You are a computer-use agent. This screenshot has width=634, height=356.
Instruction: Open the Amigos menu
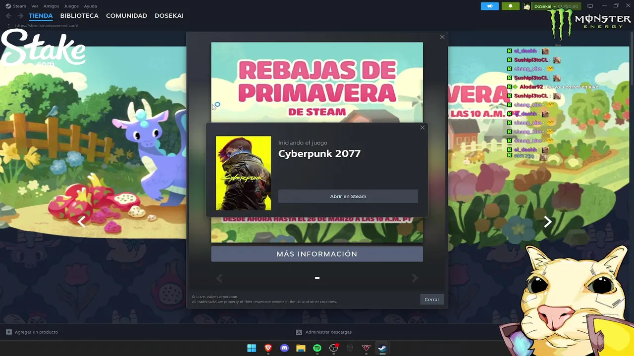51,6
